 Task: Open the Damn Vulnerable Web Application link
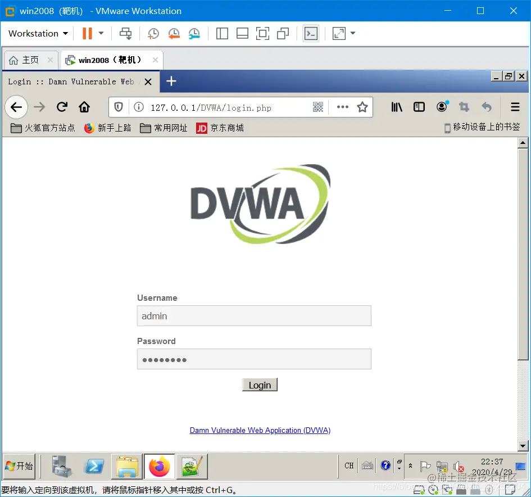(x=260, y=430)
